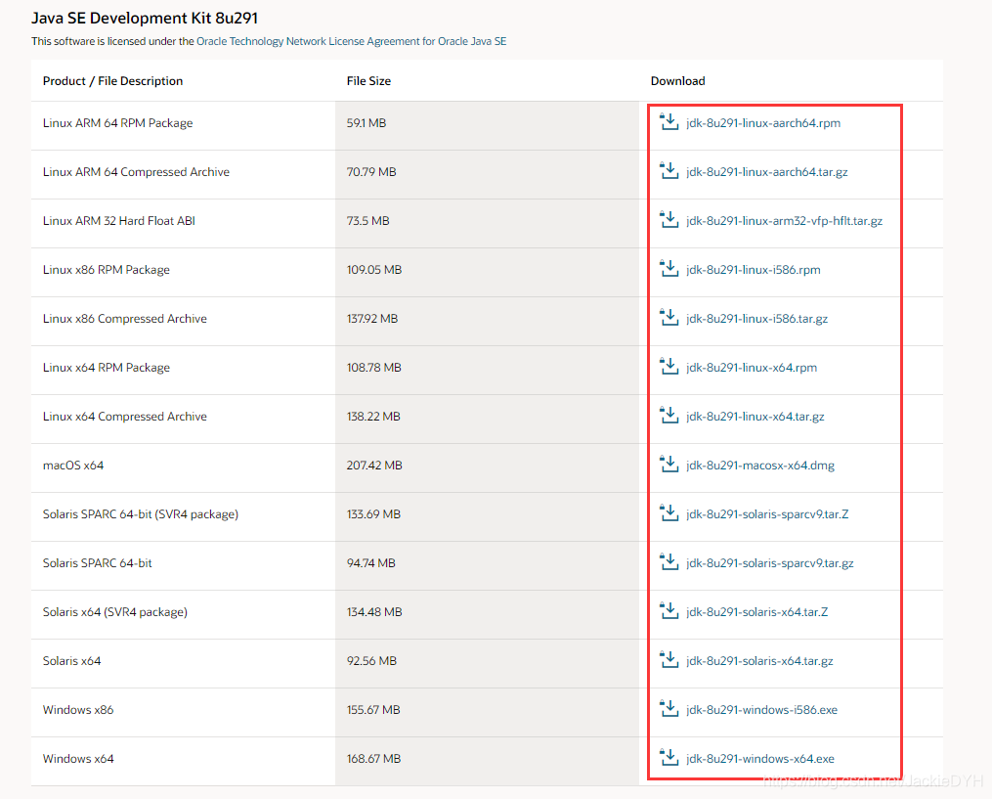Viewport: 992px width, 799px height.
Task: Click download icon beside jdk-8u291-linux-i586.tar.gz
Action: coord(669,317)
